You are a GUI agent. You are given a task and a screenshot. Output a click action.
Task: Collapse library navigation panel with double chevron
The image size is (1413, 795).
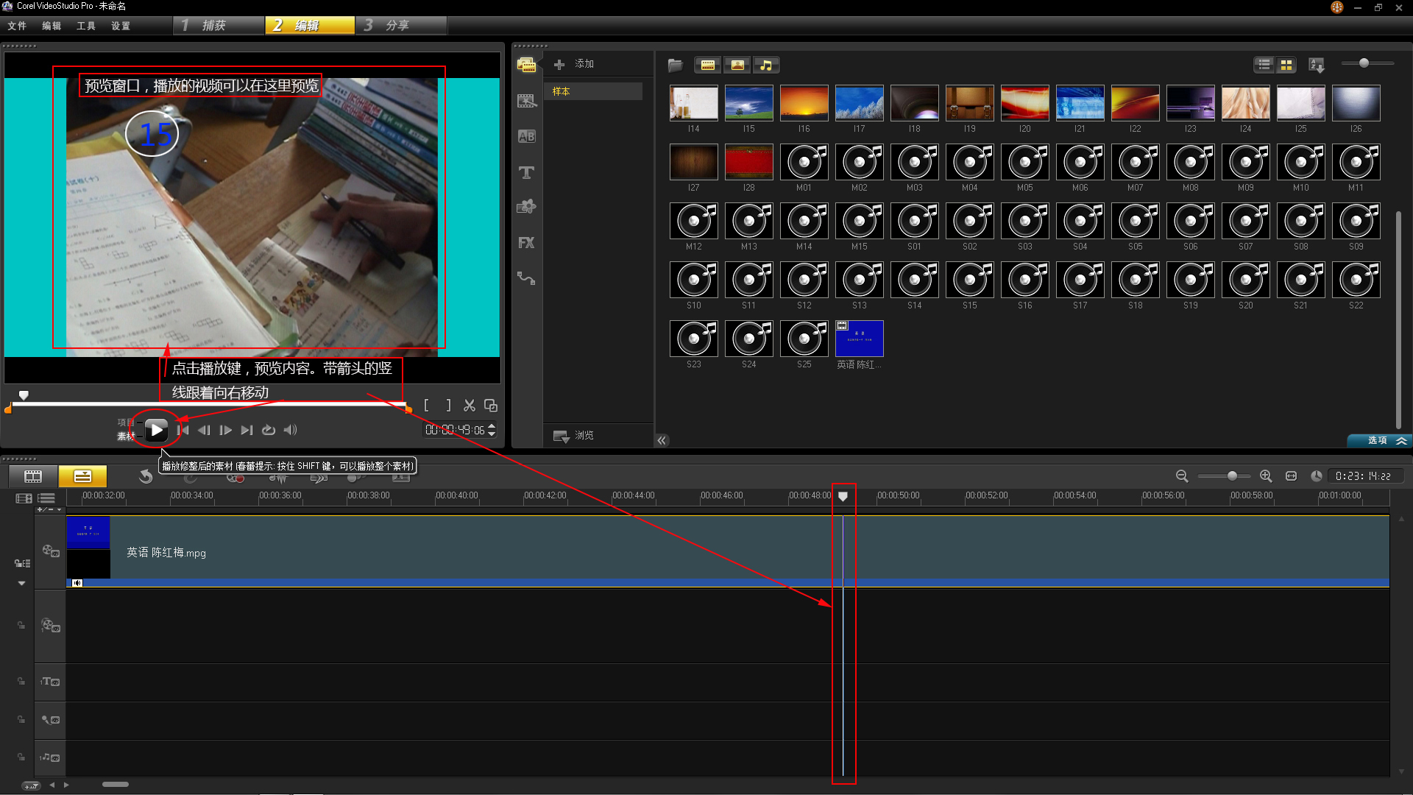click(662, 440)
